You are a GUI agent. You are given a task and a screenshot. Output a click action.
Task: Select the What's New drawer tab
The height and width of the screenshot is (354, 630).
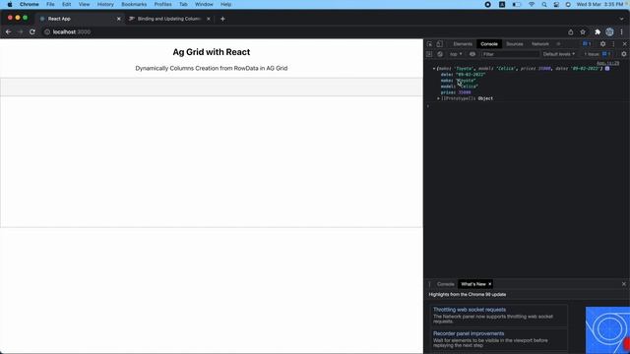pyautogui.click(x=472, y=284)
